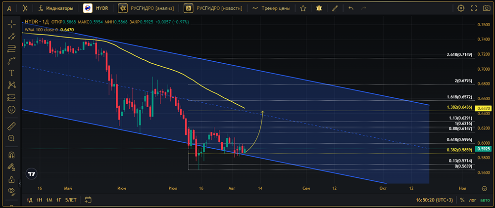Toggle auto scale авто
The image size is (495, 208).
(485, 200)
